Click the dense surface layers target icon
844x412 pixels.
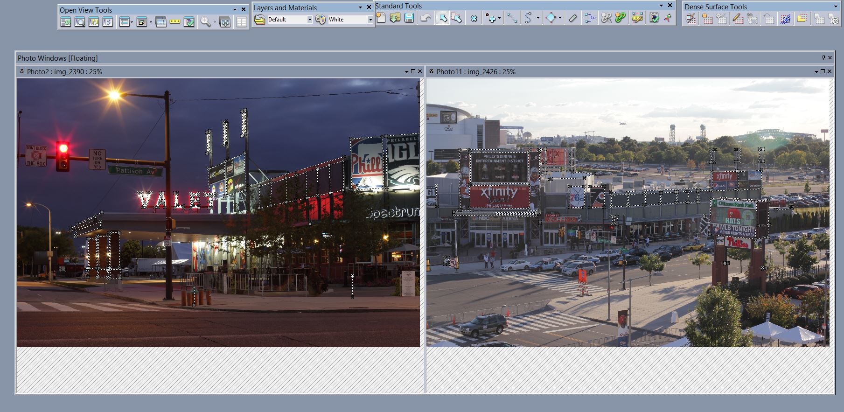click(x=833, y=19)
